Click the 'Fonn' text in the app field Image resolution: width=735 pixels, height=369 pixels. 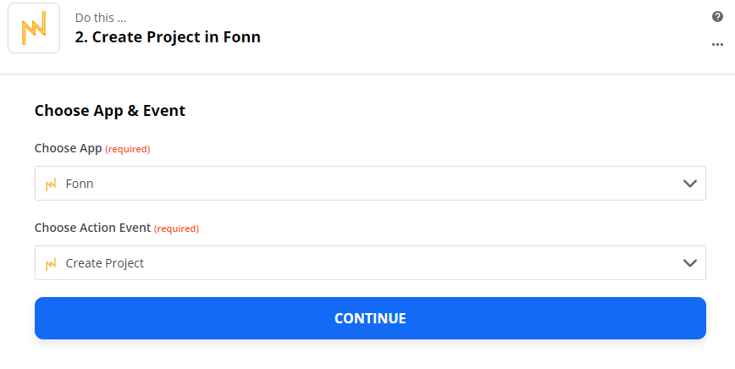[x=80, y=184]
